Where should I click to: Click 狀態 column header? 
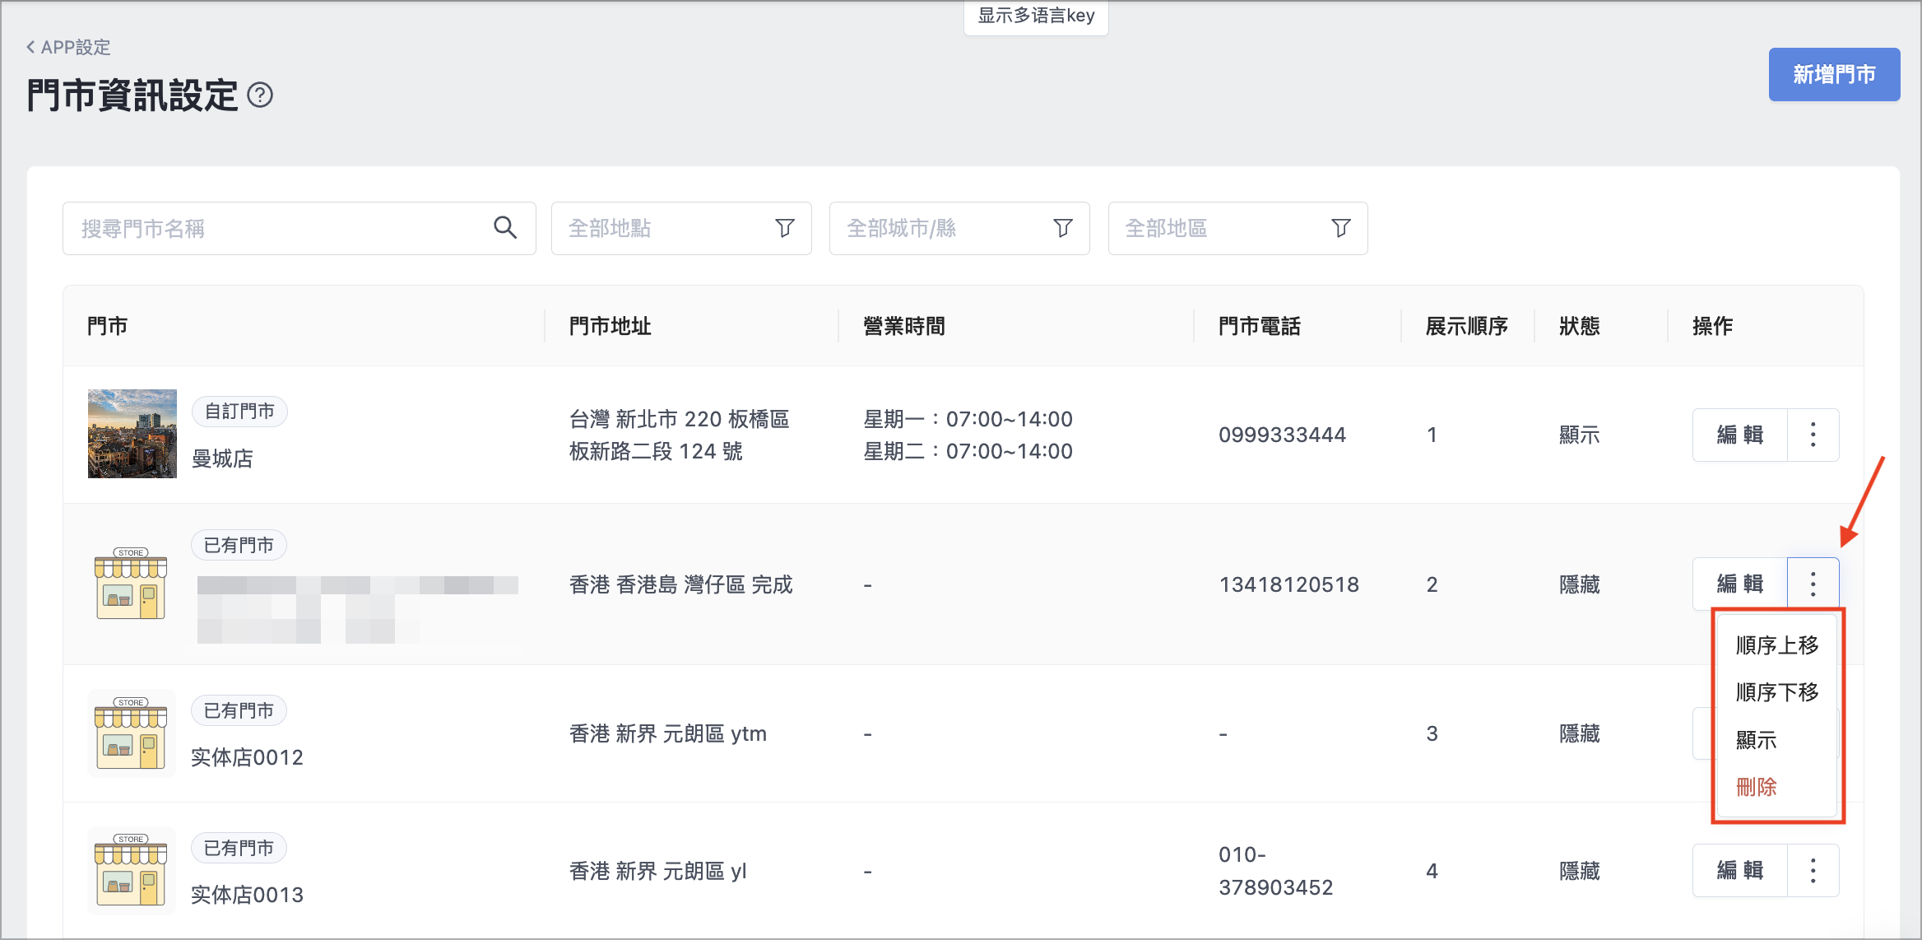pyautogui.click(x=1579, y=326)
